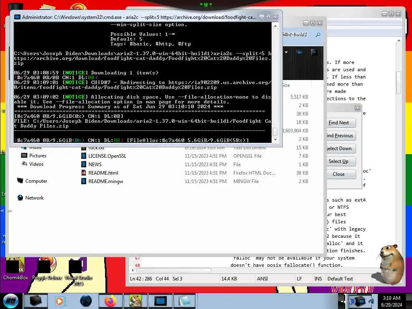Screen dimensions: 412x309
Task: Open Firefox from the taskbar
Action: [111, 301]
